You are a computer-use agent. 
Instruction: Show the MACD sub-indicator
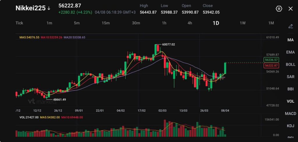click(290, 113)
